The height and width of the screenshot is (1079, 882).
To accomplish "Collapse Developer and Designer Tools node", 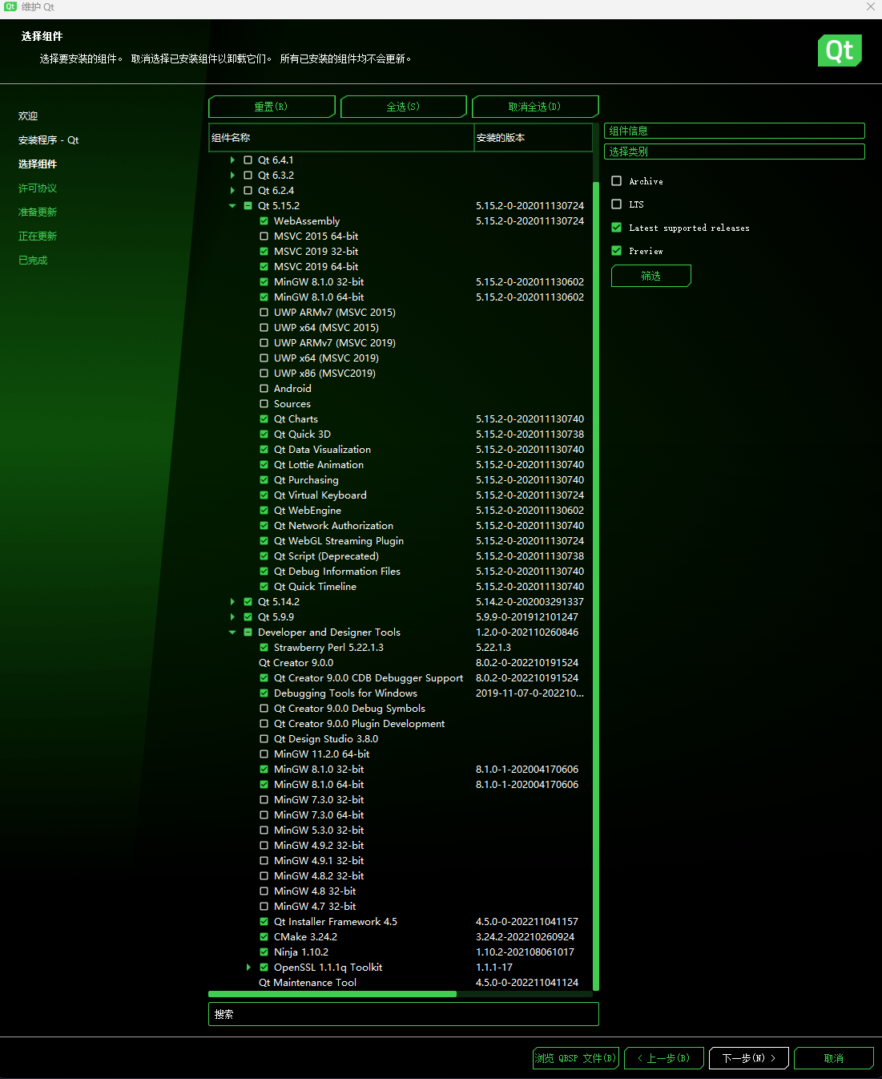I will [233, 632].
